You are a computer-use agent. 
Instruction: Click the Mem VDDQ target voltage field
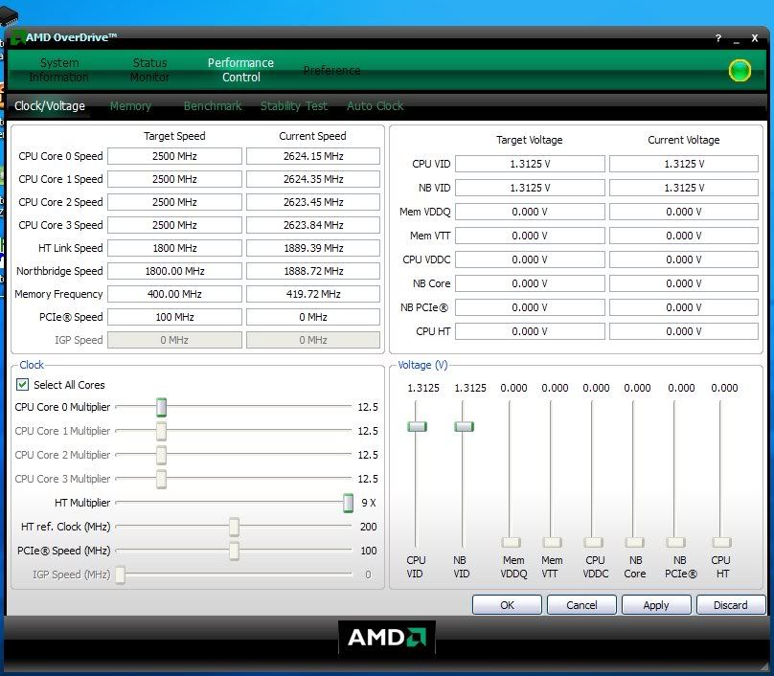coord(530,212)
